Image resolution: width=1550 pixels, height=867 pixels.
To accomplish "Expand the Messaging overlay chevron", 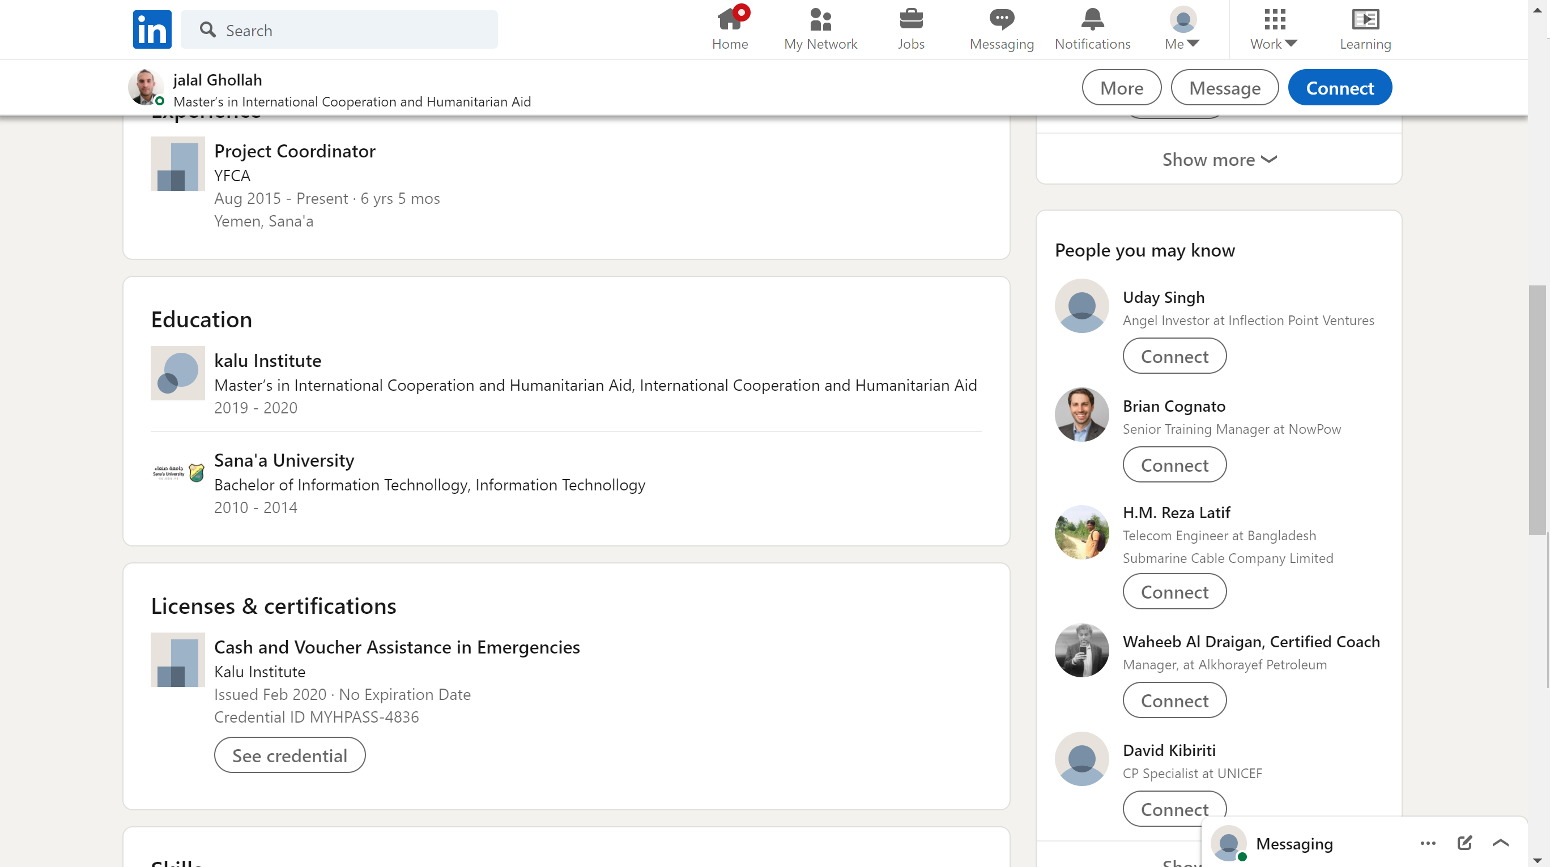I will (1501, 843).
